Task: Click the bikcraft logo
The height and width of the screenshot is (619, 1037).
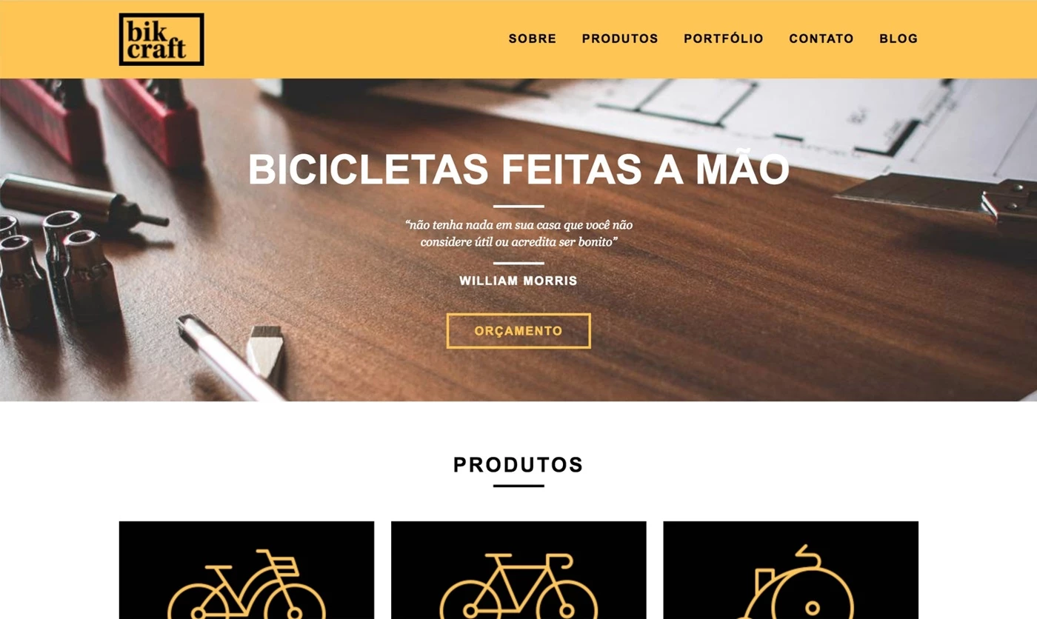Action: 161,39
